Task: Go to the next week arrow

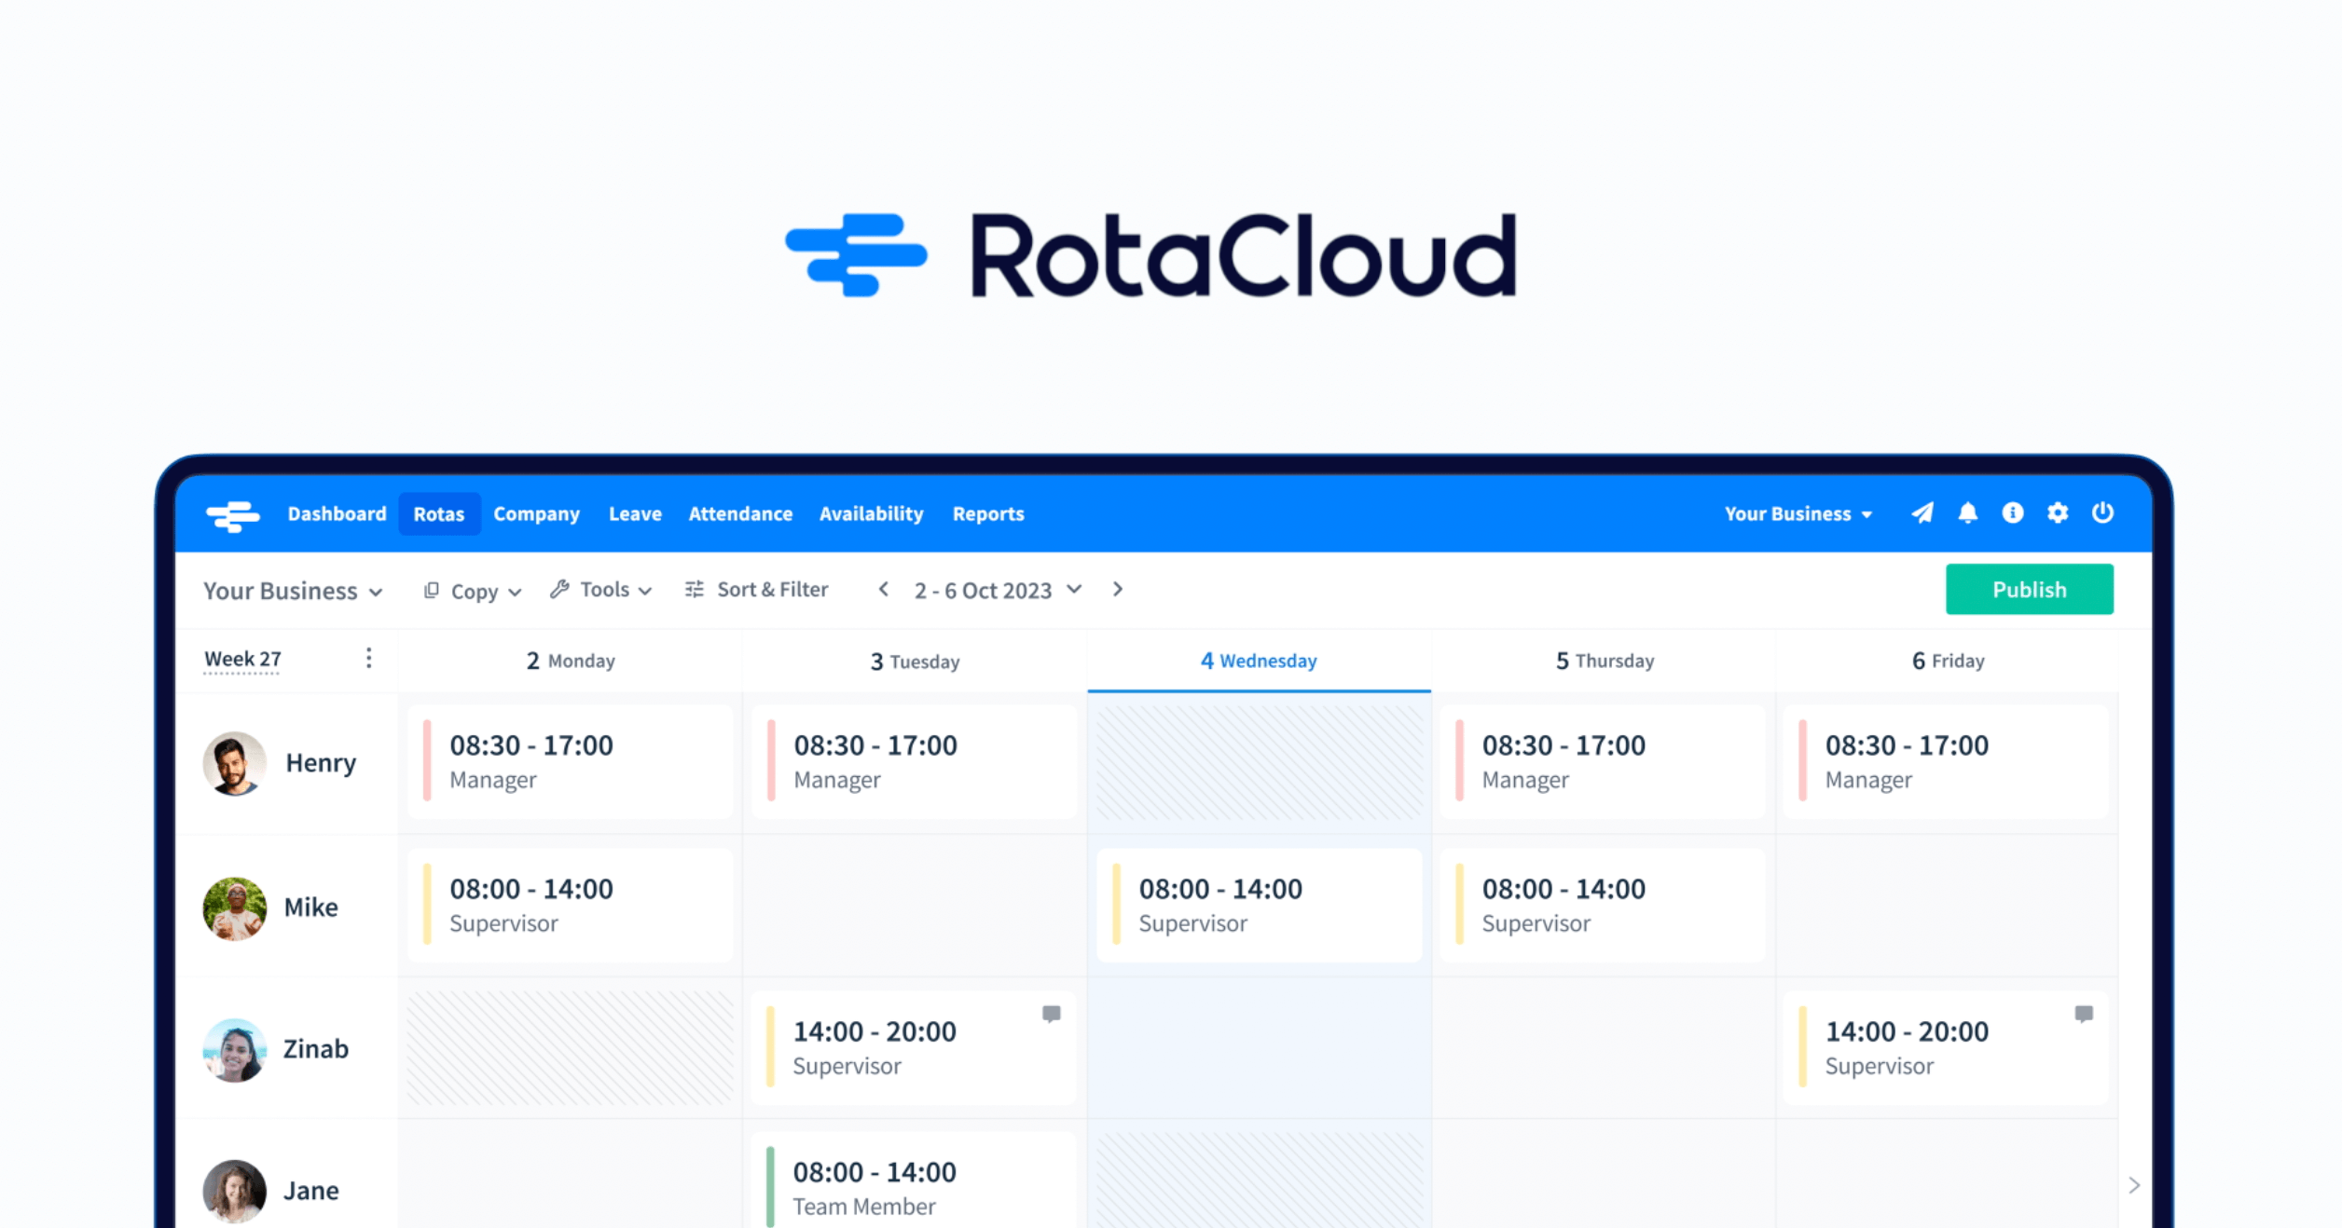Action: pyautogui.click(x=1117, y=590)
